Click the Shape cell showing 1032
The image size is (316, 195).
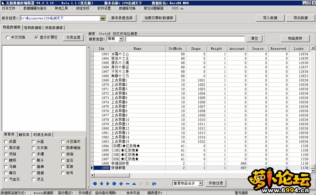(196, 142)
